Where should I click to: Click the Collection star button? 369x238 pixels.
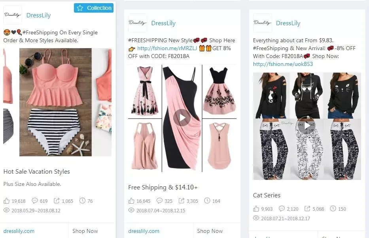pyautogui.click(x=94, y=8)
